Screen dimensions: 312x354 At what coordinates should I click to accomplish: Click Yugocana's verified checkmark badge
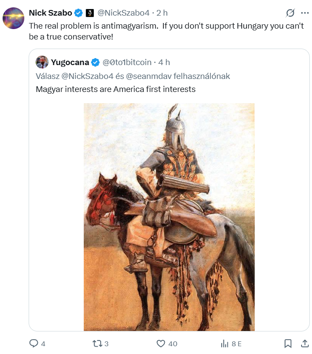95,62
